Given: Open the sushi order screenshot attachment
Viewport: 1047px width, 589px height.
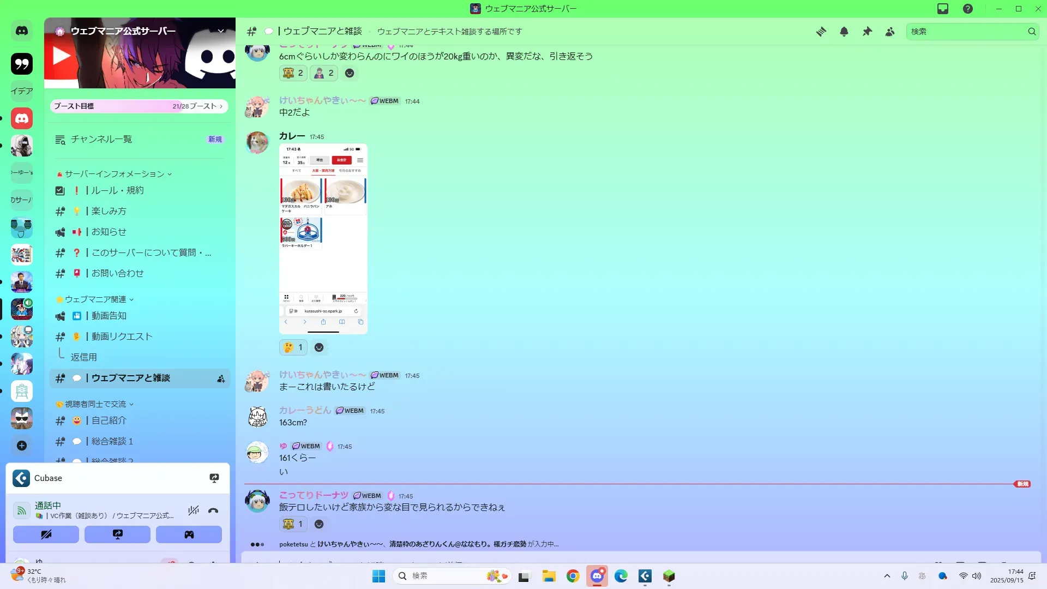Looking at the screenshot, I should point(323,239).
